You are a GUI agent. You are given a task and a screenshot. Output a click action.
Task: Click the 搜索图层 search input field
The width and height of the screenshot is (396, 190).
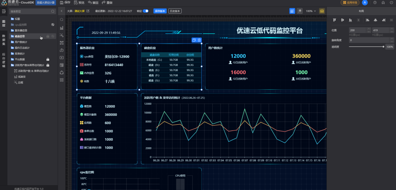tap(32, 11)
